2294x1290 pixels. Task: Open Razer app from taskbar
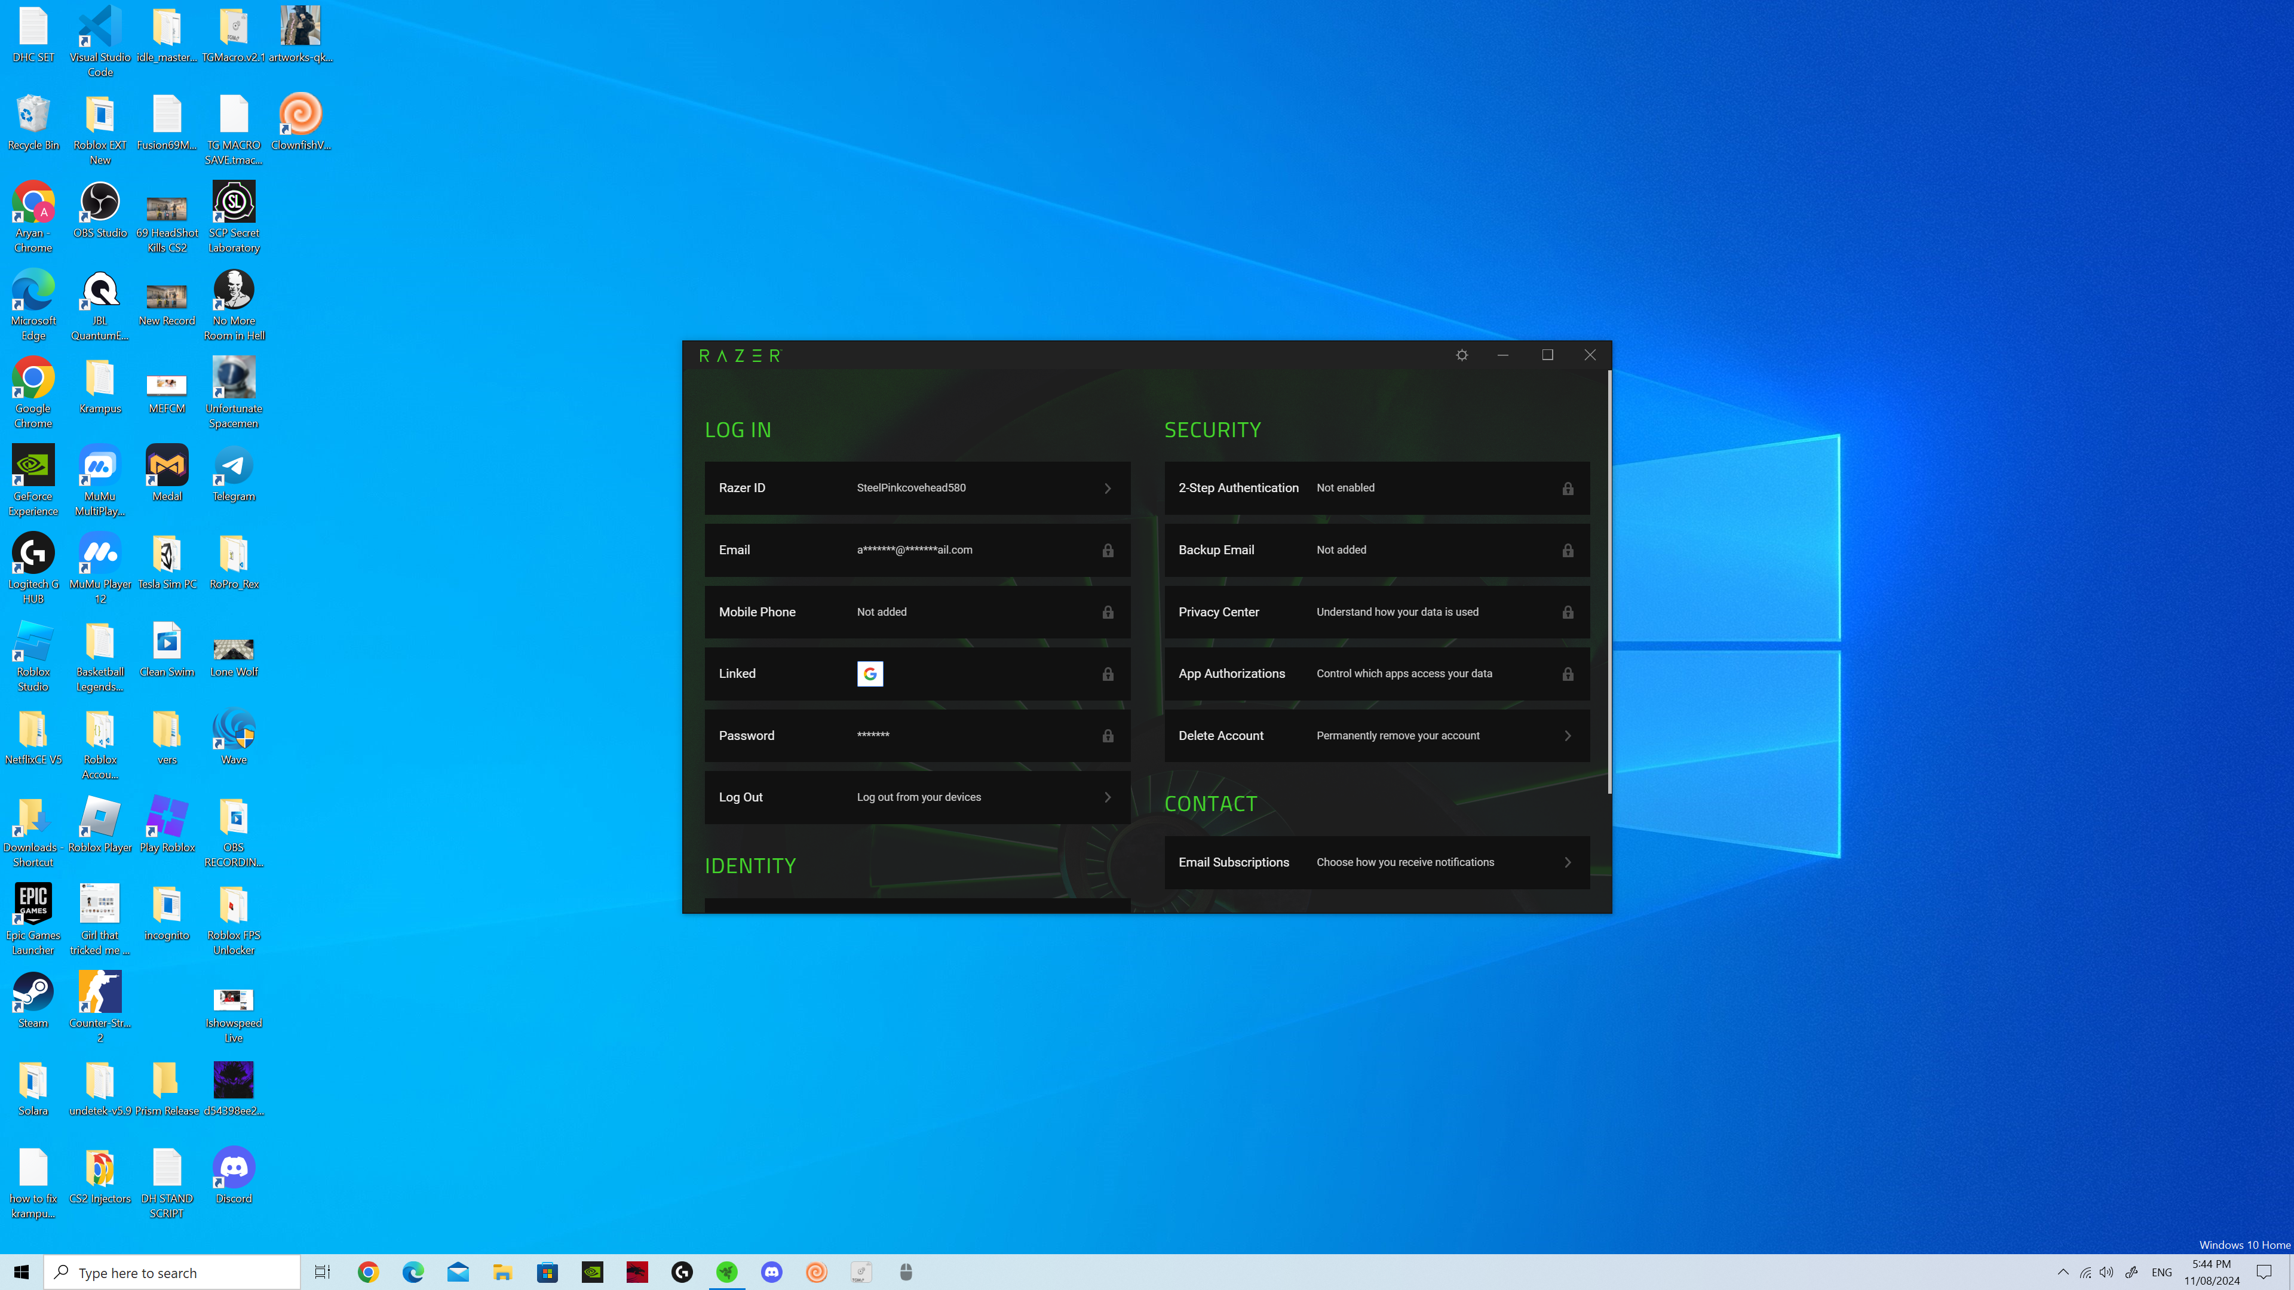(x=726, y=1272)
